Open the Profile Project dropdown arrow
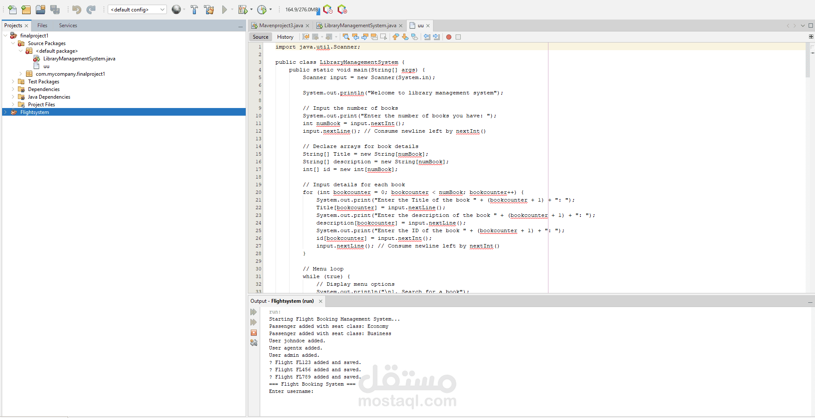Viewport: 815px width, 418px height. (x=270, y=9)
